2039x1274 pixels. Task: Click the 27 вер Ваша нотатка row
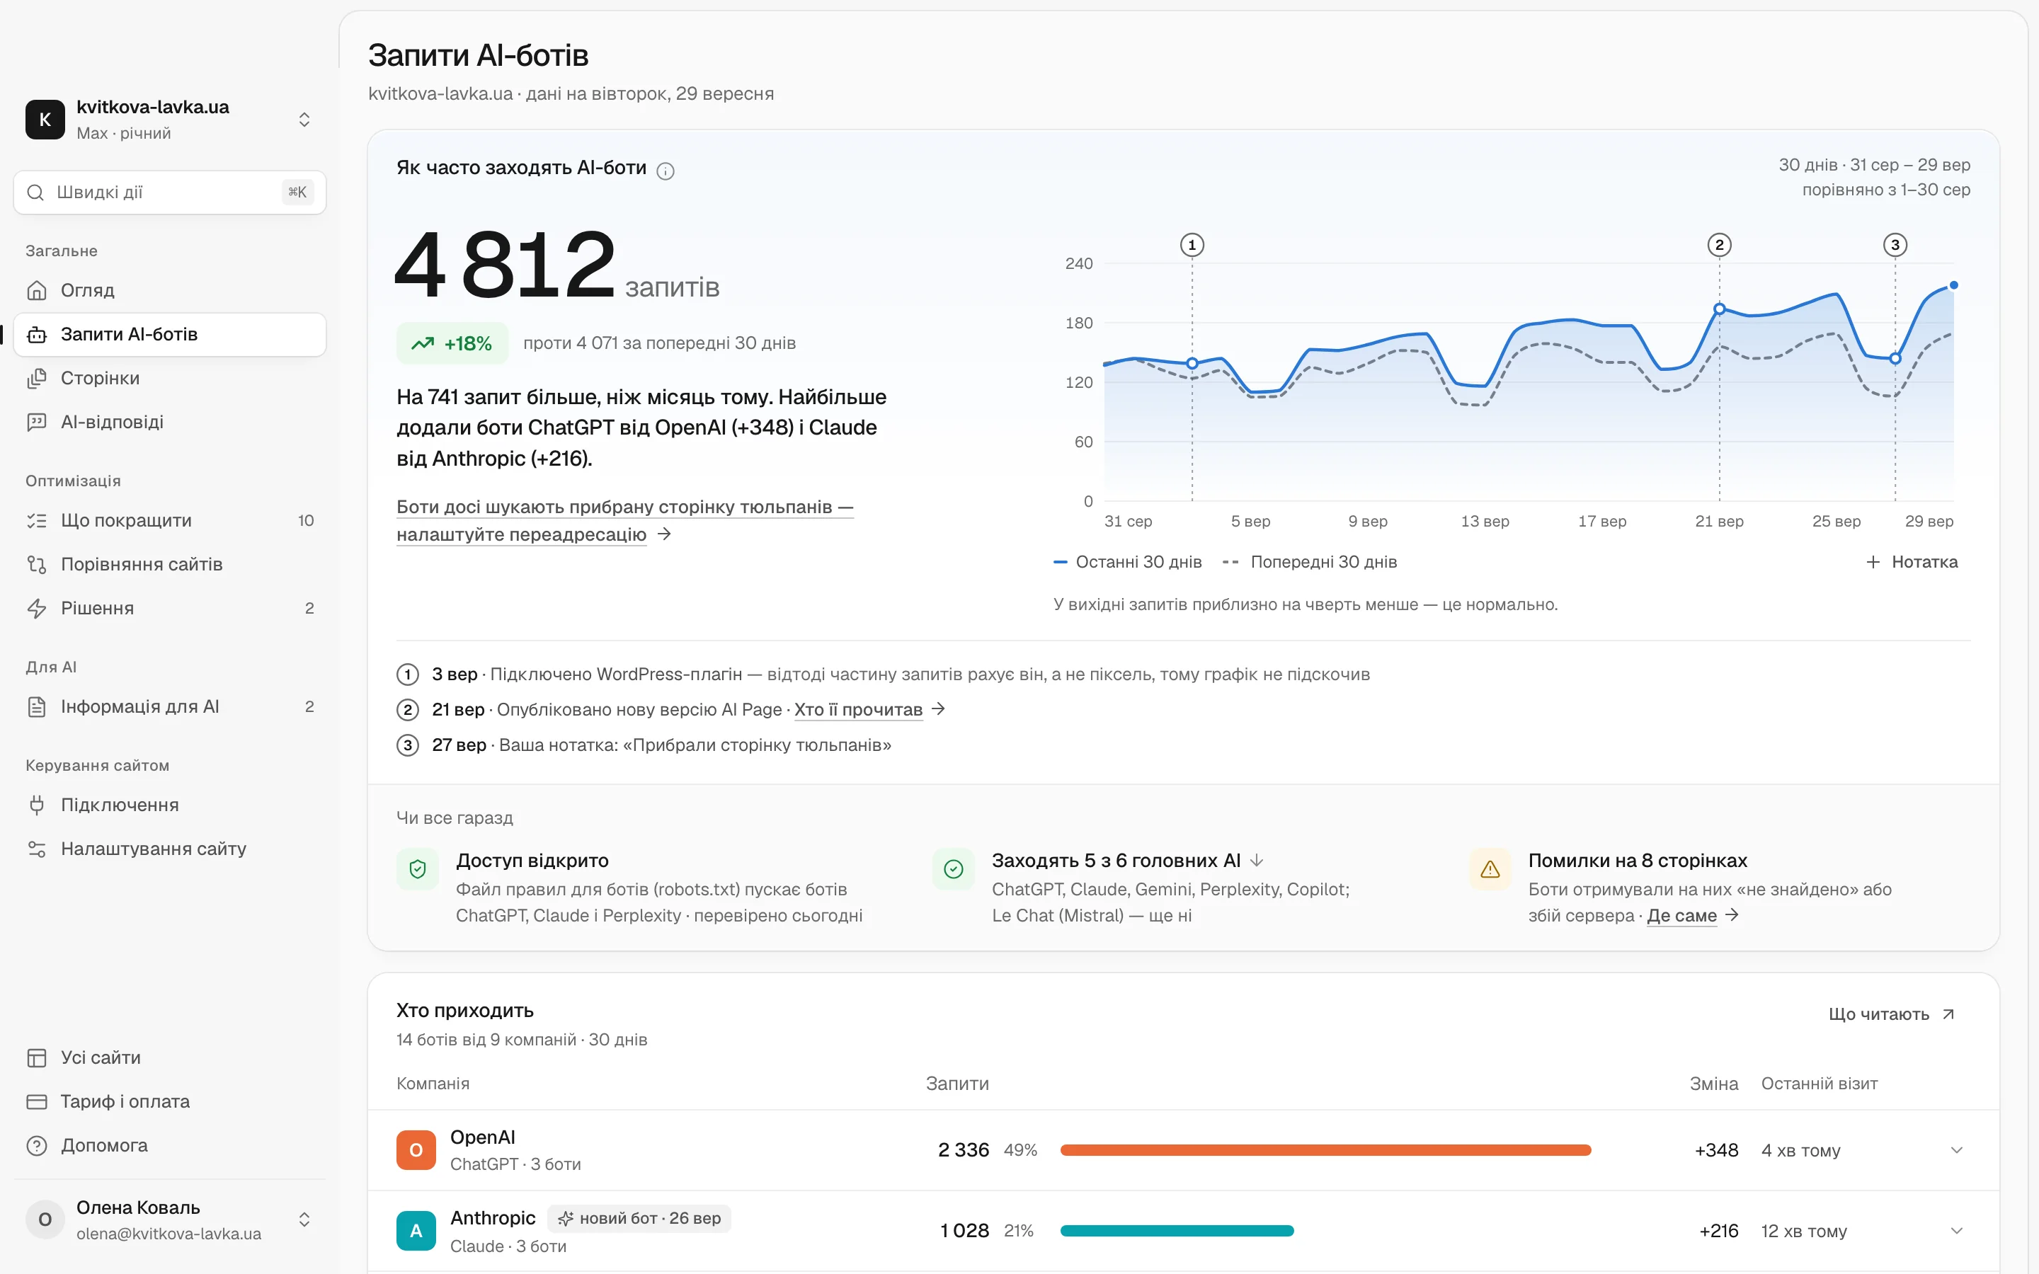(644, 745)
